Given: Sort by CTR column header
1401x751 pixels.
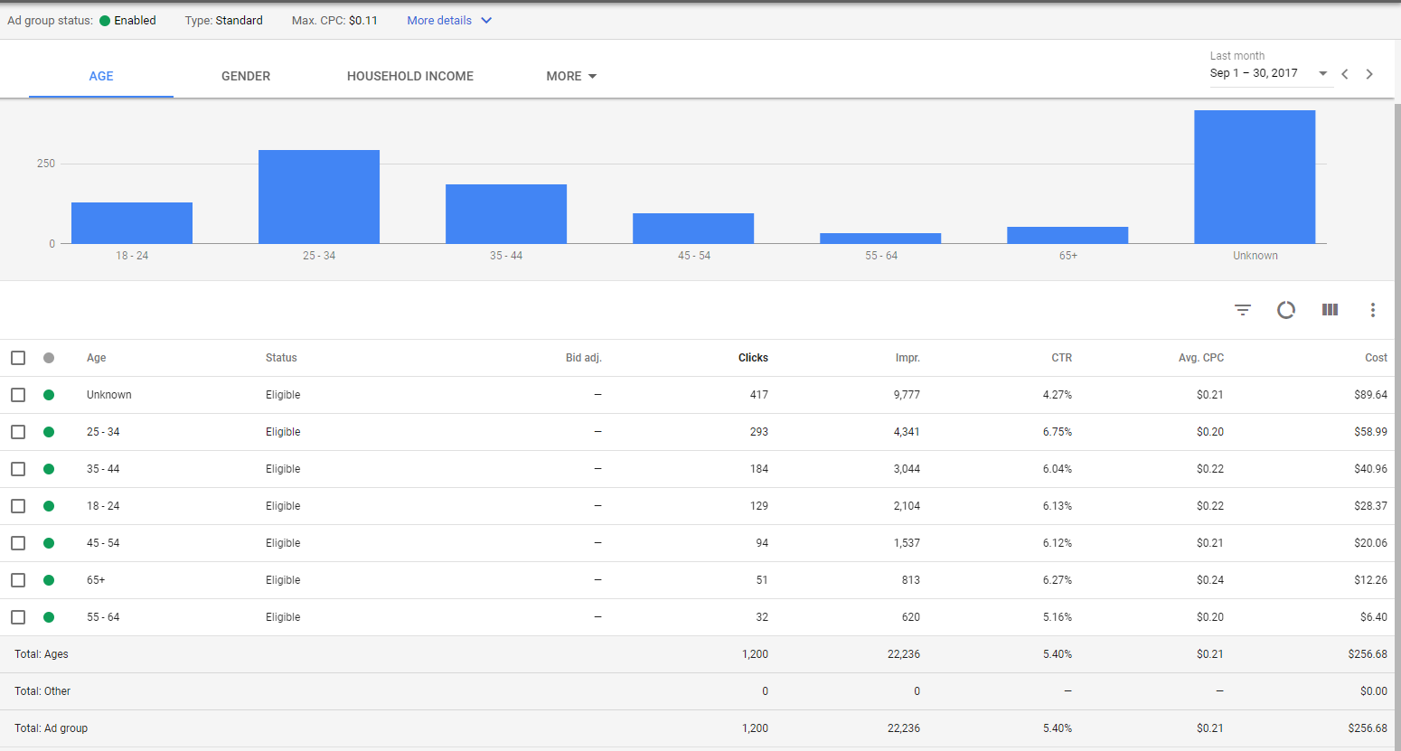Looking at the screenshot, I should pyautogui.click(x=1062, y=358).
